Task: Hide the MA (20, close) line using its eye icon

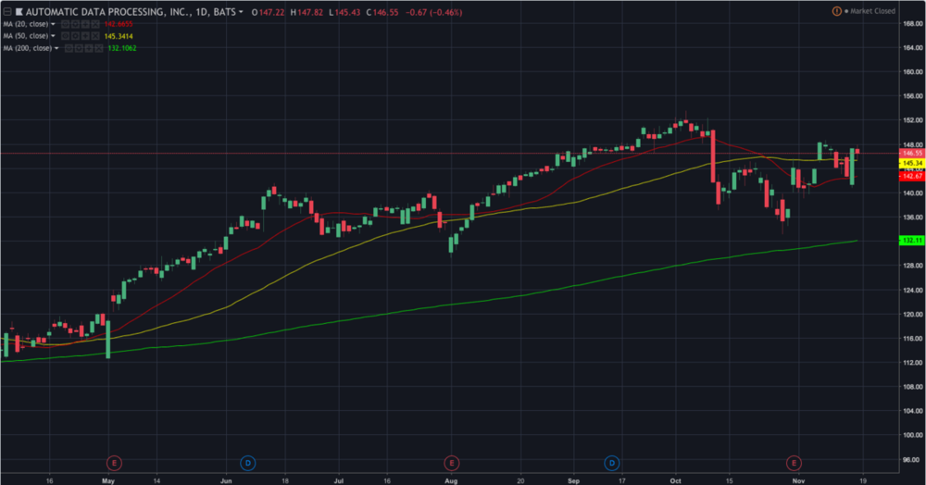Action: tap(66, 23)
